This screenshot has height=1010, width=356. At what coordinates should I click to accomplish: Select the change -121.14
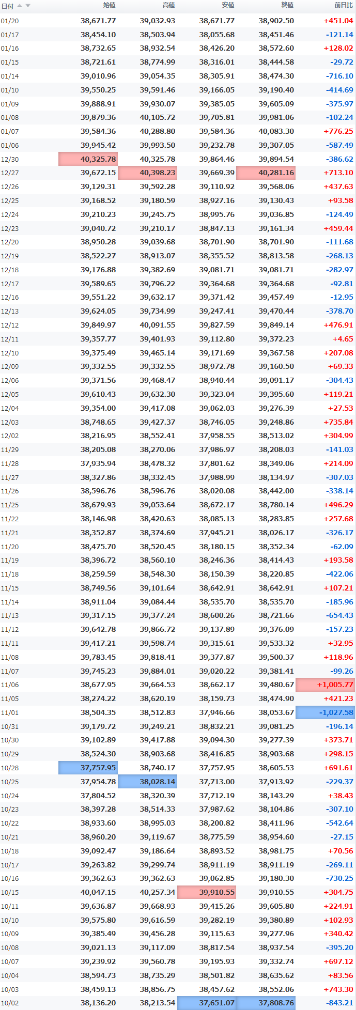pos(339,35)
